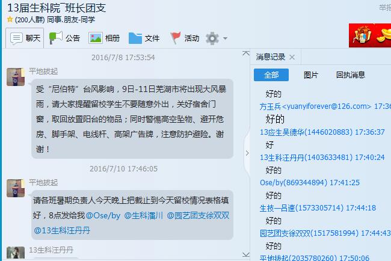Click the red advertisement banner

pyautogui.click(x=370, y=35)
